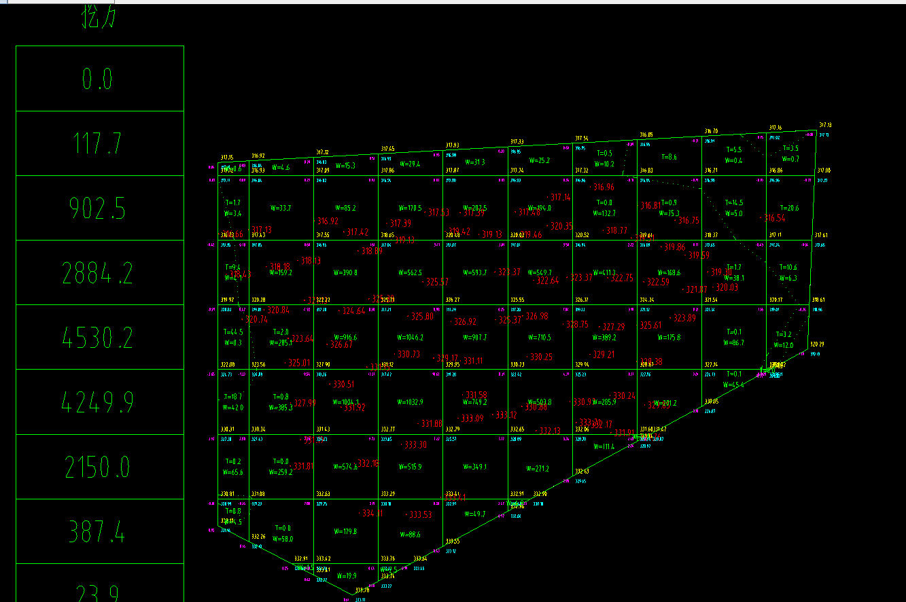Pick the W=389.2 grid label
The image size is (906, 602).
(604, 338)
